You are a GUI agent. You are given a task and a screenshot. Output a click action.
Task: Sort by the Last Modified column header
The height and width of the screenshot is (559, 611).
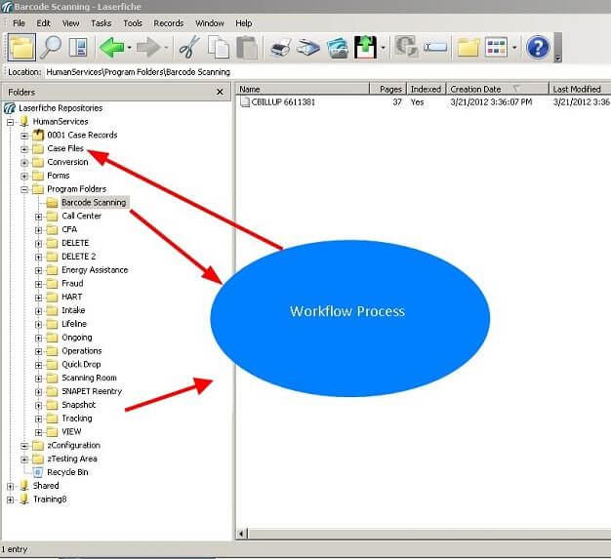[580, 89]
